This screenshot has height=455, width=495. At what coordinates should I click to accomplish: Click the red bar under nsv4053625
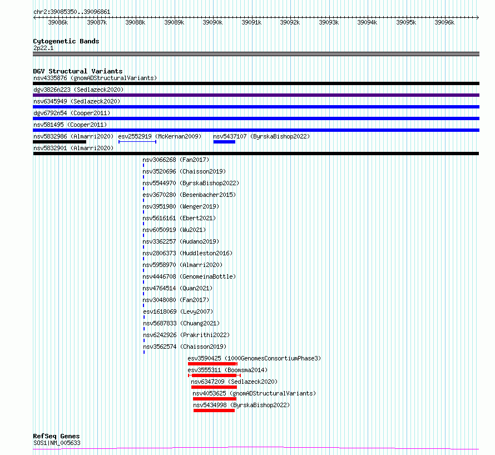[214, 399]
